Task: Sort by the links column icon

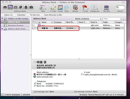Action: 36,22
